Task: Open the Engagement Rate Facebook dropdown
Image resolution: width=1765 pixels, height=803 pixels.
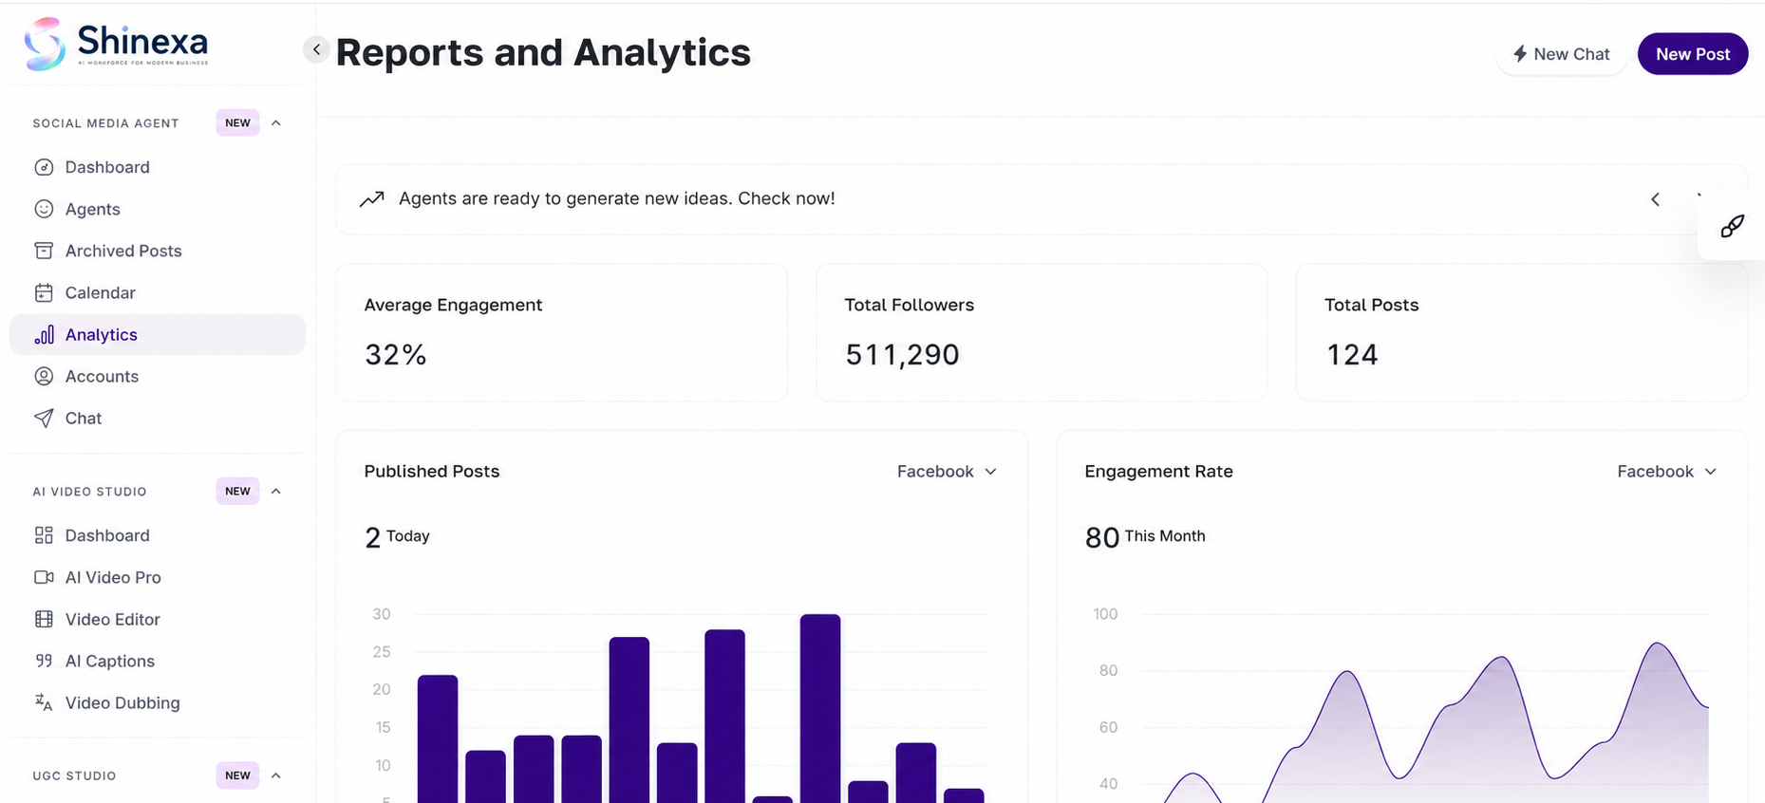Action: pyautogui.click(x=1667, y=472)
